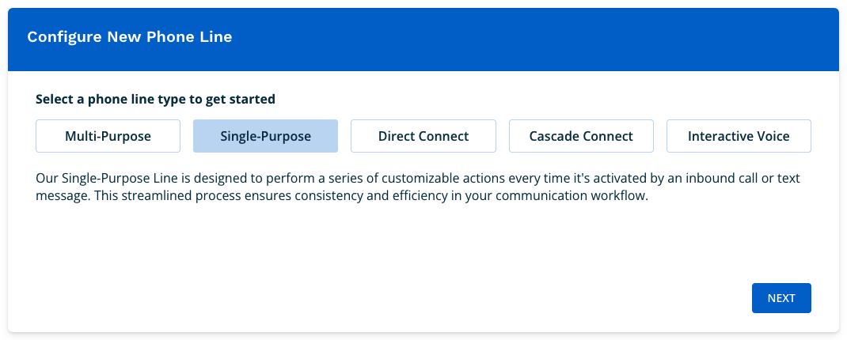Switch selection to Interactive Voice

click(739, 136)
